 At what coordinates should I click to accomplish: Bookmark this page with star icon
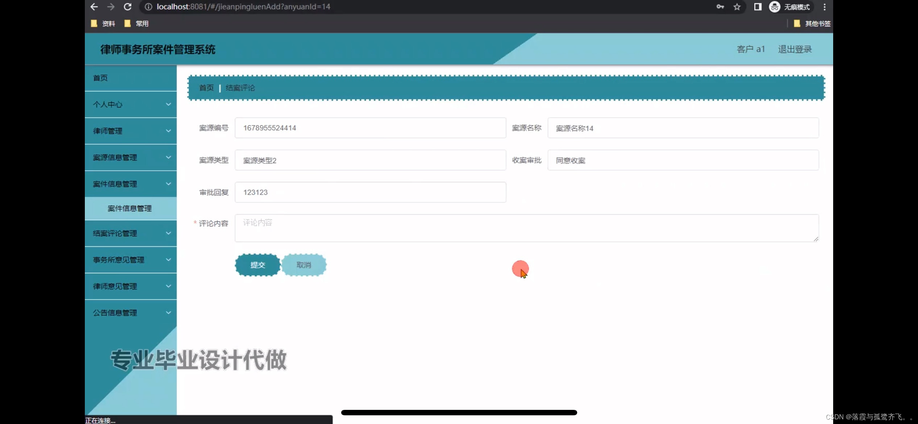(737, 7)
